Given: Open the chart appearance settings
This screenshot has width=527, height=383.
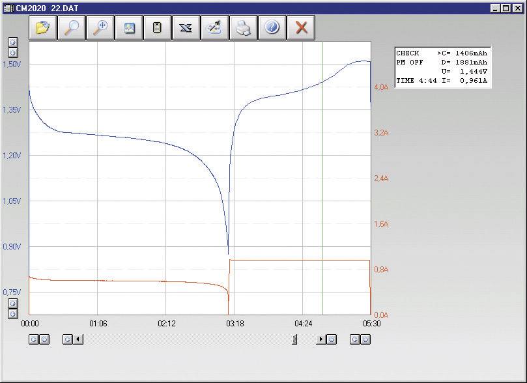Looking at the screenshot, I should pos(215,27).
